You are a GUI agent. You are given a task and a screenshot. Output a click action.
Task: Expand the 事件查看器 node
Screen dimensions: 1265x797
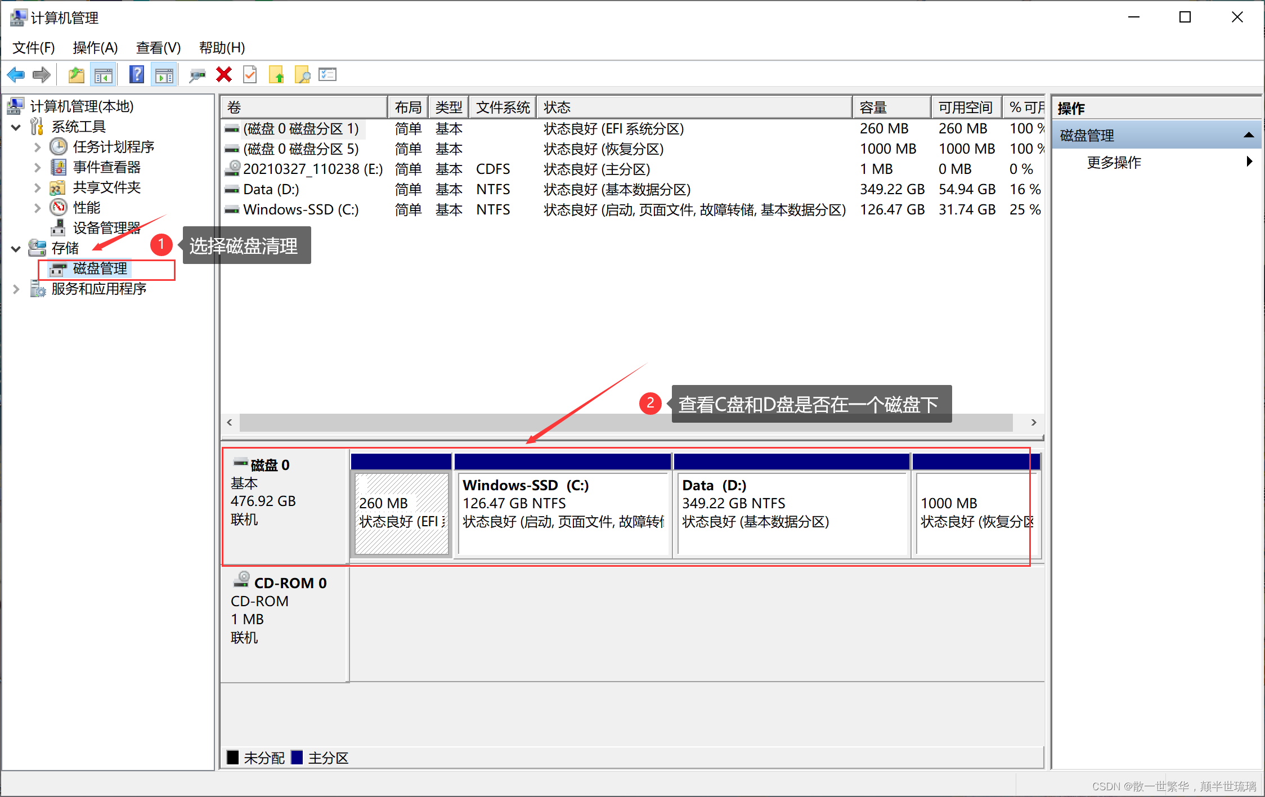37,168
